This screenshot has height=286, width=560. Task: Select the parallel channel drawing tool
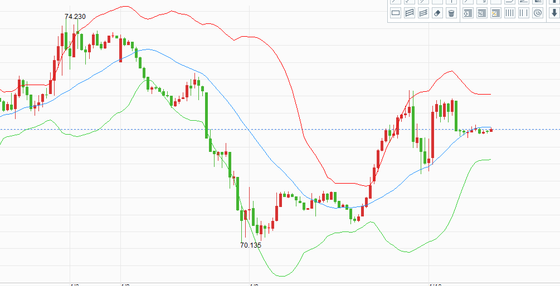coord(410,13)
